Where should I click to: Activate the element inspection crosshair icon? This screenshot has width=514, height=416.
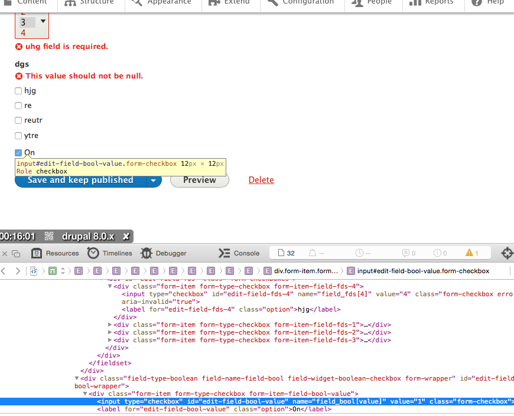click(506, 253)
